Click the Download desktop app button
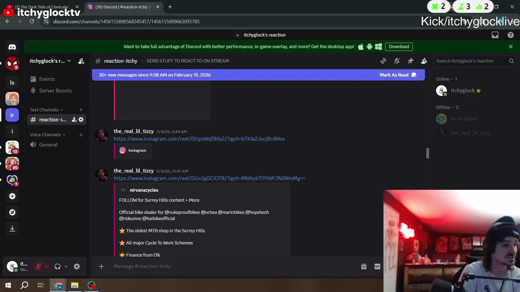Image resolution: width=520 pixels, height=292 pixels. coord(399,47)
